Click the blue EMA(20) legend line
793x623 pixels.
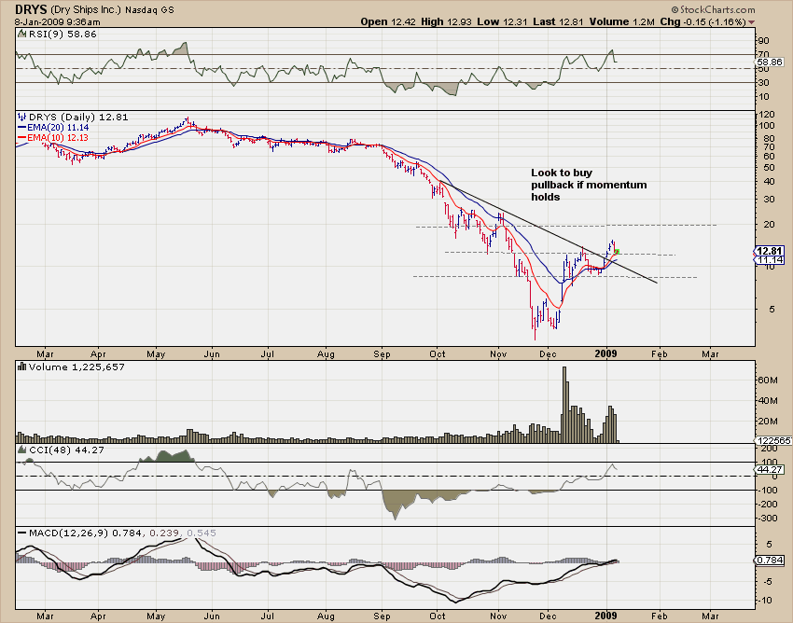coord(21,128)
